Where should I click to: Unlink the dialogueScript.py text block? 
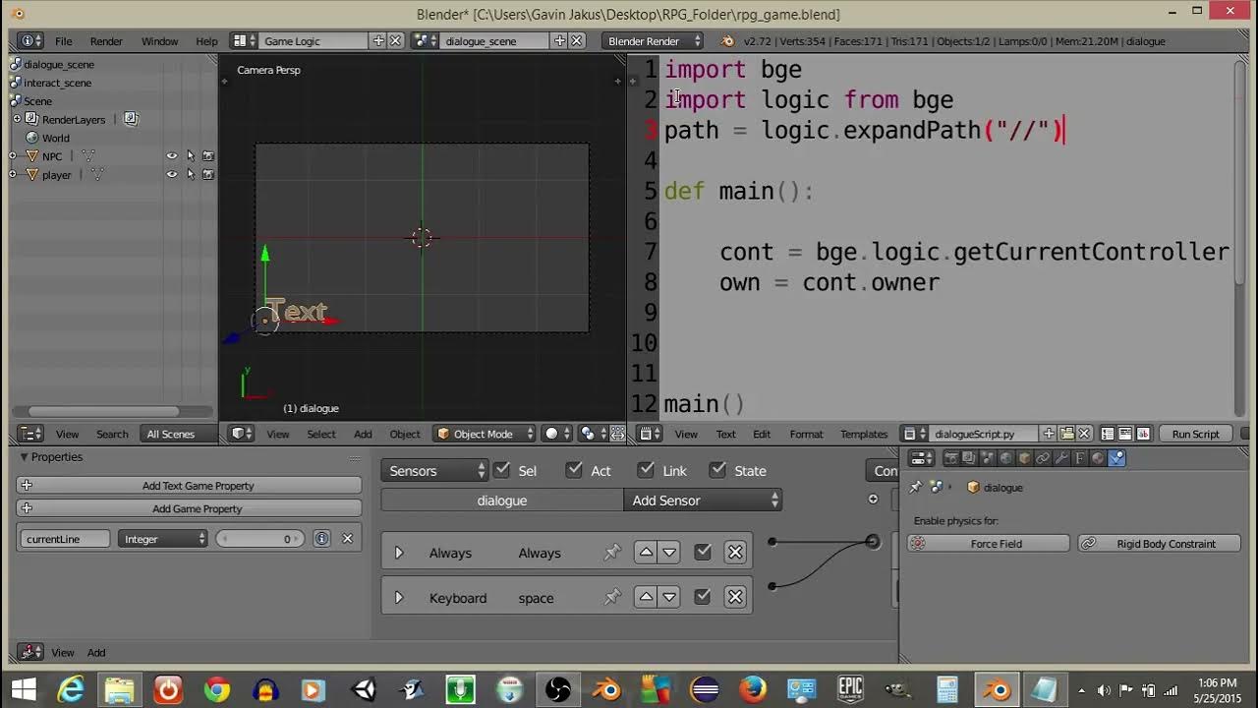pos(1084,434)
